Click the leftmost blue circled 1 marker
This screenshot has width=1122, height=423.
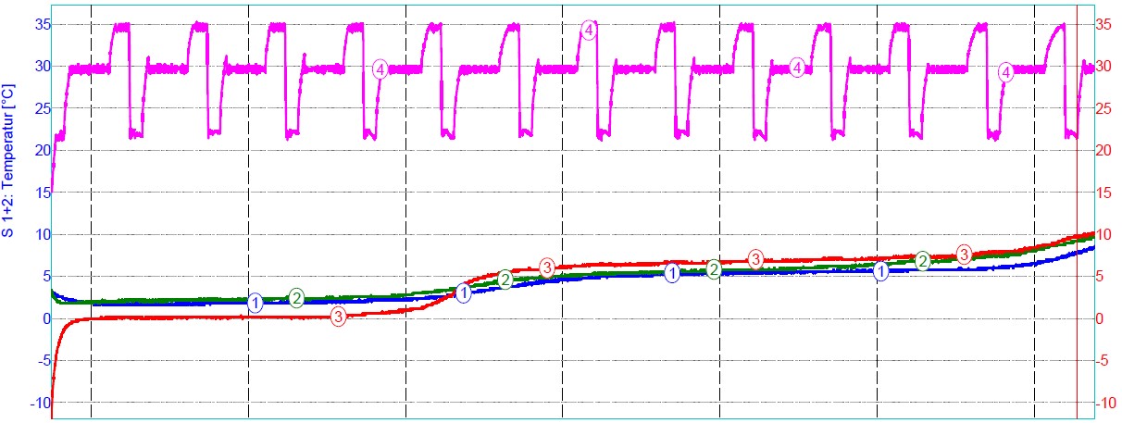256,303
